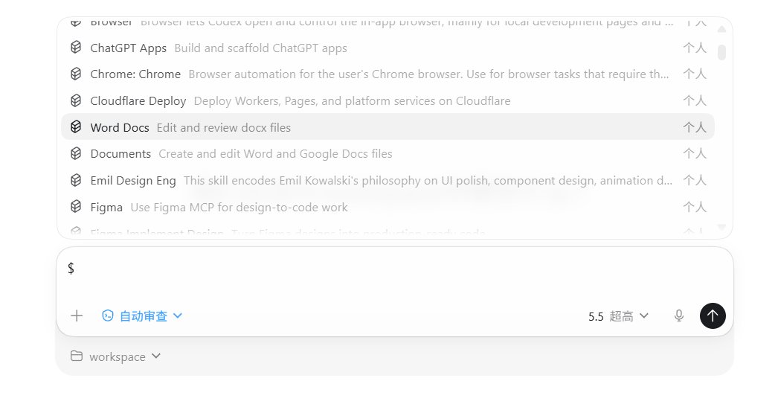This screenshot has height=407, width=778.
Task: Click the workspace folder icon
Action: tap(77, 356)
